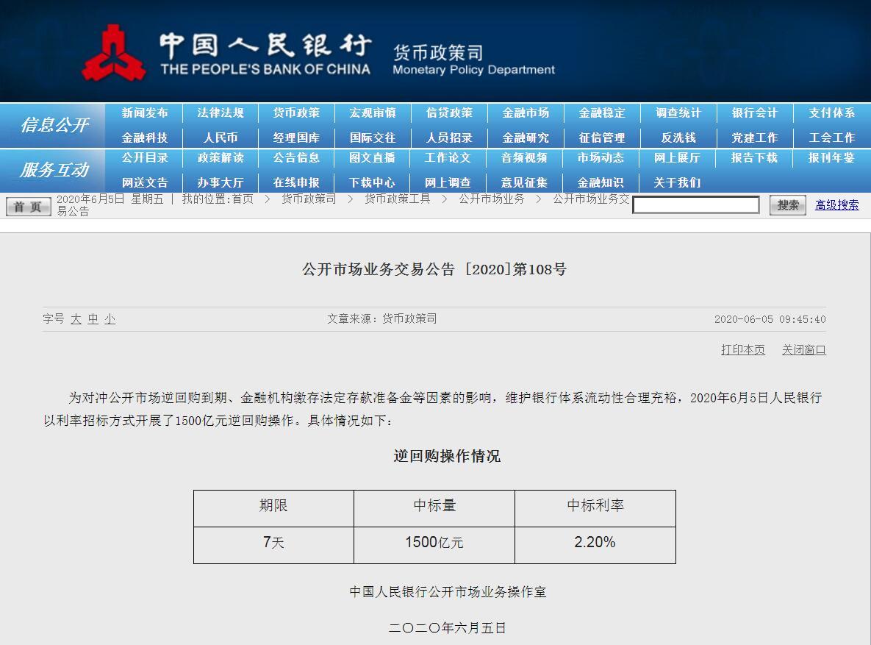Open the 新闻发布 menu item

145,113
